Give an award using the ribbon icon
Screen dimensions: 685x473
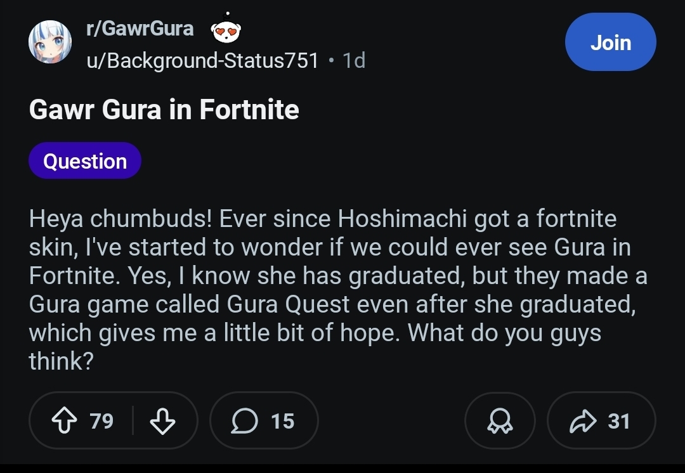500,421
